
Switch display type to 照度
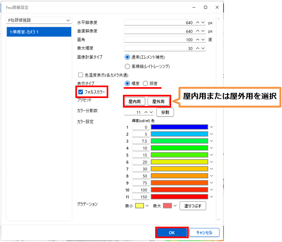146,84
